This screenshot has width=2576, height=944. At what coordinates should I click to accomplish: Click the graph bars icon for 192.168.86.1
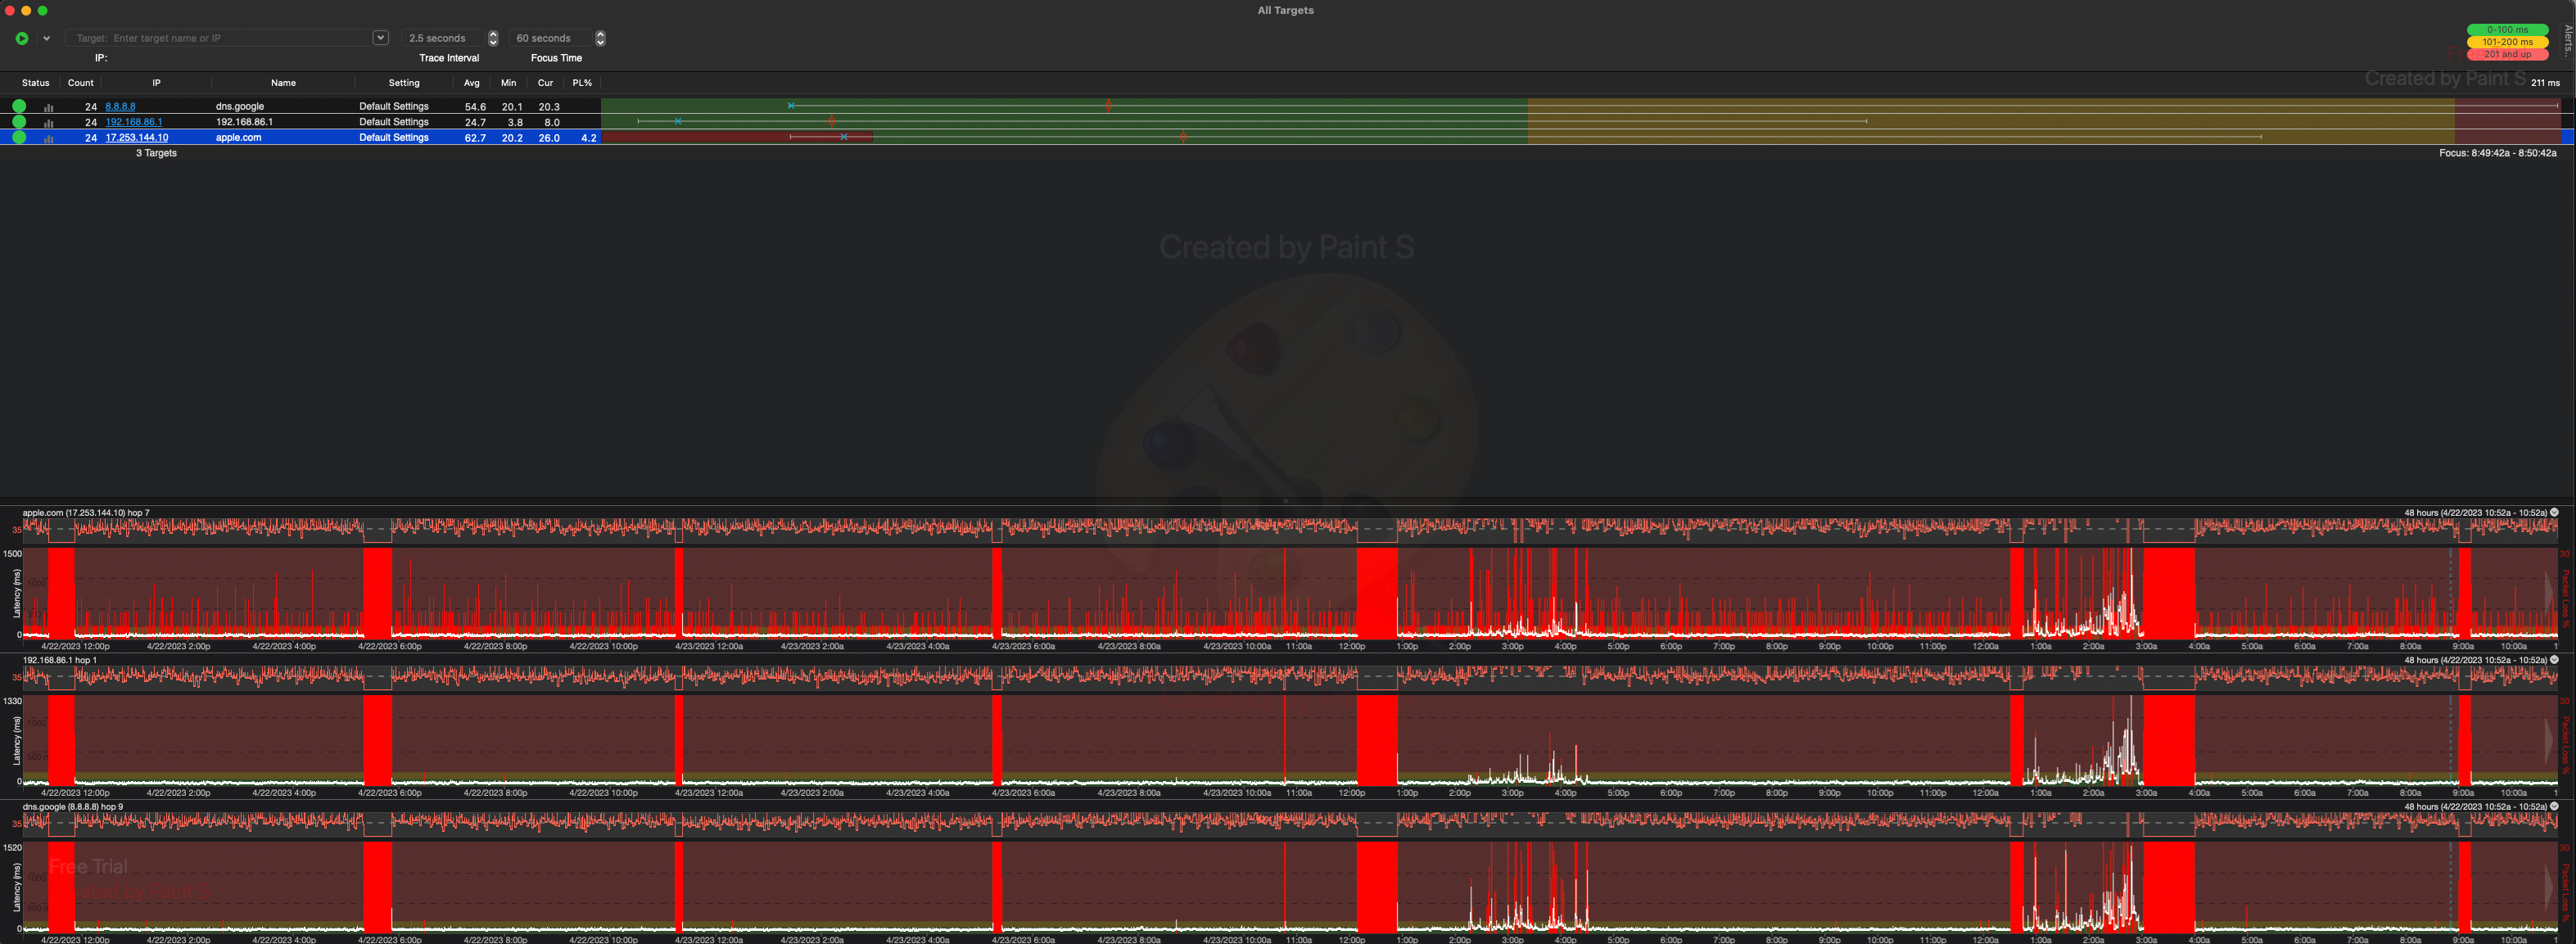click(x=48, y=123)
